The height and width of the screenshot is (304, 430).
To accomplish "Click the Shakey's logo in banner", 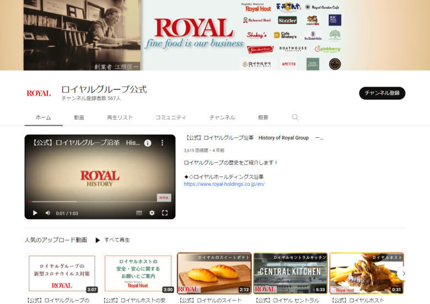I will click(256, 35).
